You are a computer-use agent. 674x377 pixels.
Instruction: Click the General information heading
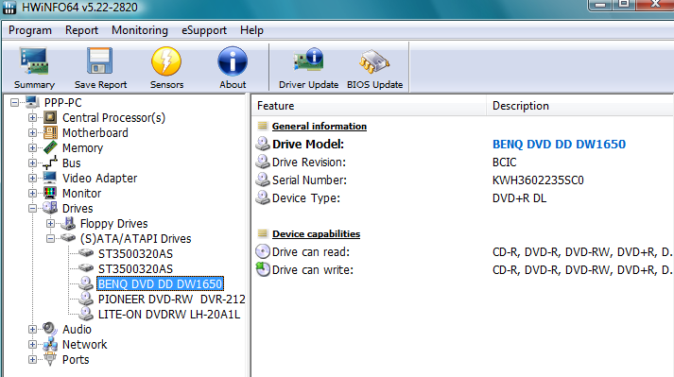click(320, 126)
